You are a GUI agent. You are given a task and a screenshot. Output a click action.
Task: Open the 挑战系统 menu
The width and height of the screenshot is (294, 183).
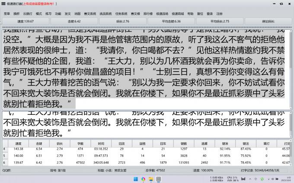pyautogui.click(x=105, y=14)
